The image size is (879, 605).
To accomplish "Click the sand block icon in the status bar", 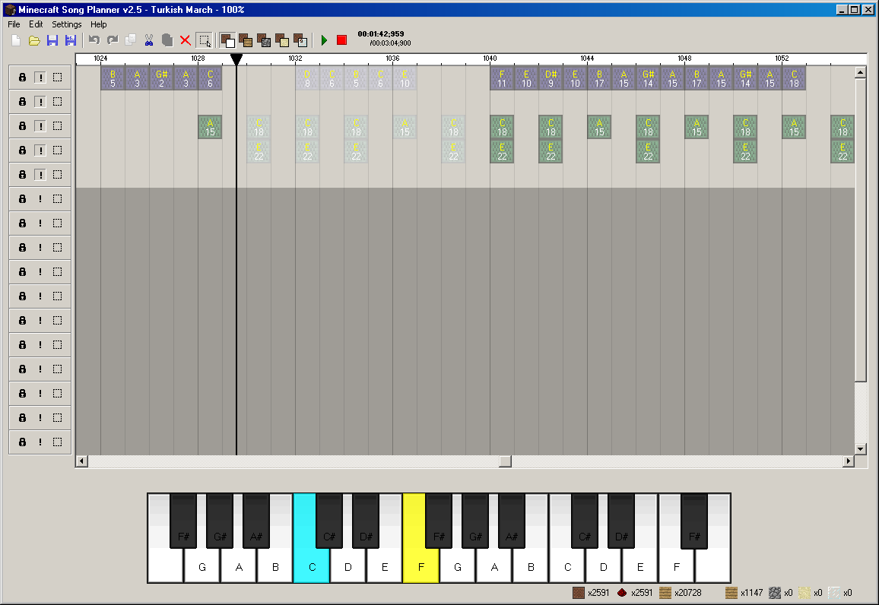I will tap(804, 593).
